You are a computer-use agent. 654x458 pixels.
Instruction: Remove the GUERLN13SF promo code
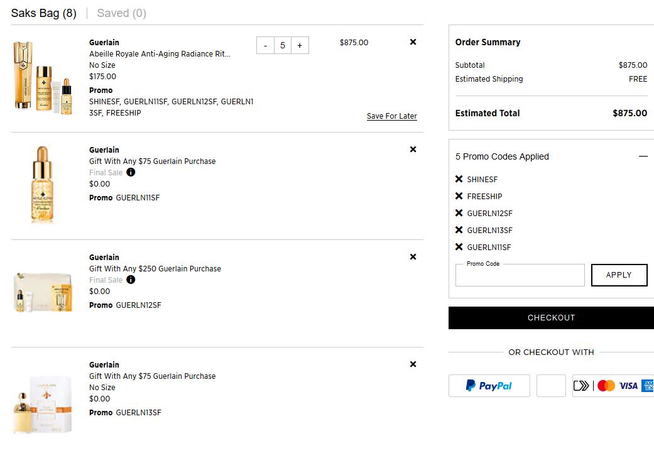point(459,230)
